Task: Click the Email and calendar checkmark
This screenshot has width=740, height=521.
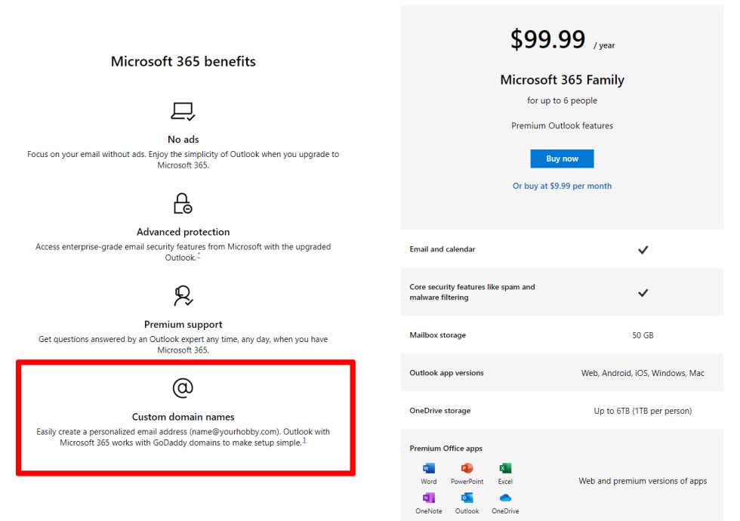Action: pyautogui.click(x=643, y=250)
